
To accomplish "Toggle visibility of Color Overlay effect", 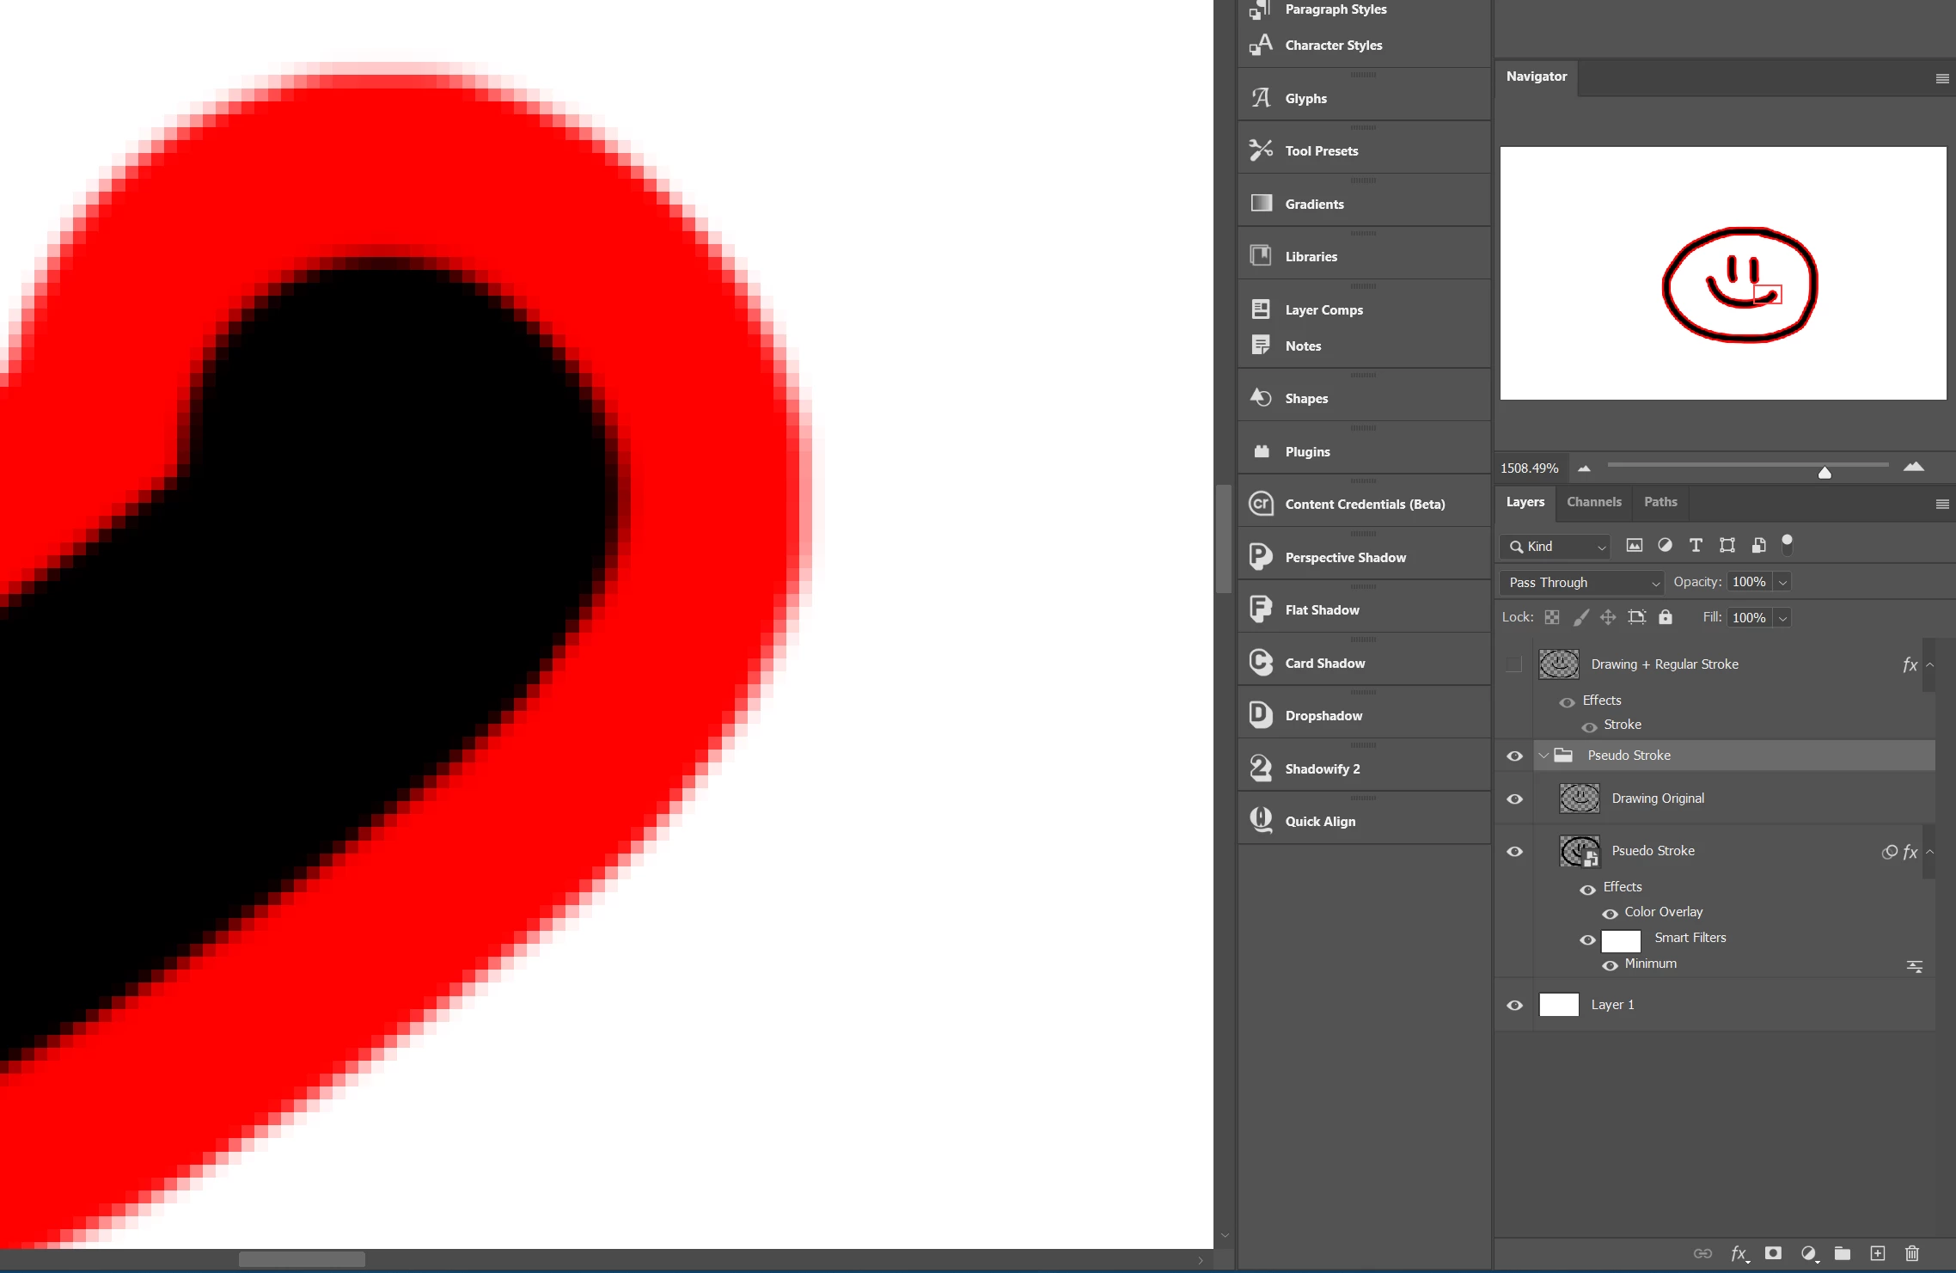I will pos(1610,914).
